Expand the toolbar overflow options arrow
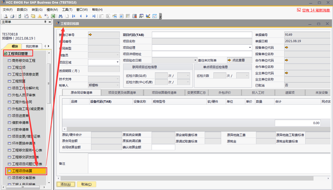 click(160, 17)
